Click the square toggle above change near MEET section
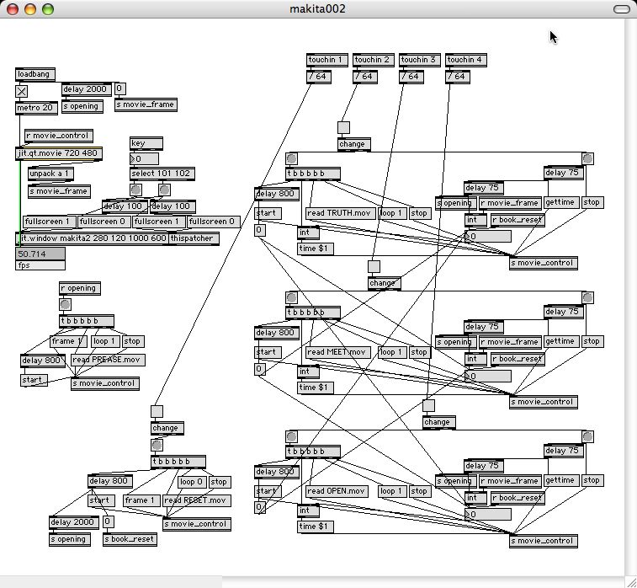This screenshot has width=637, height=588. tap(374, 267)
